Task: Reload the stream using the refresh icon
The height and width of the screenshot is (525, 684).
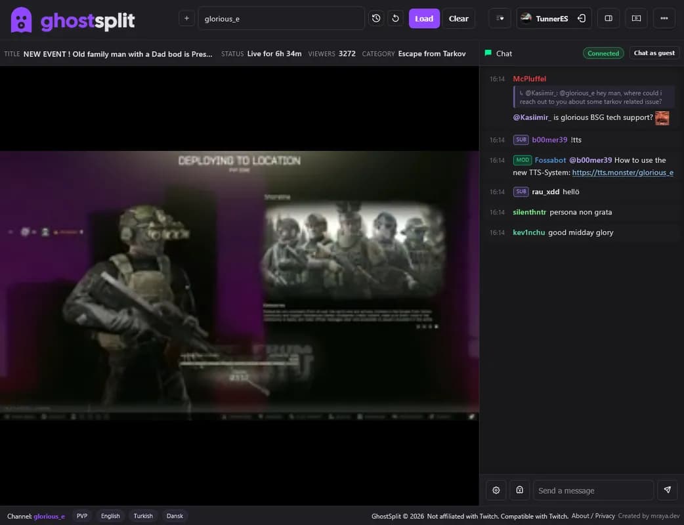Action: [395, 18]
